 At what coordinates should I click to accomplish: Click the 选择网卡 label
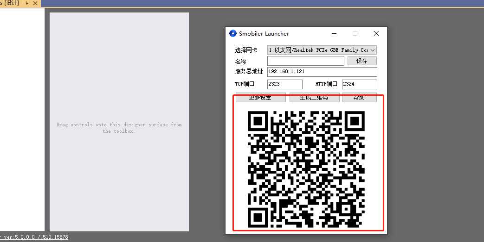click(246, 50)
